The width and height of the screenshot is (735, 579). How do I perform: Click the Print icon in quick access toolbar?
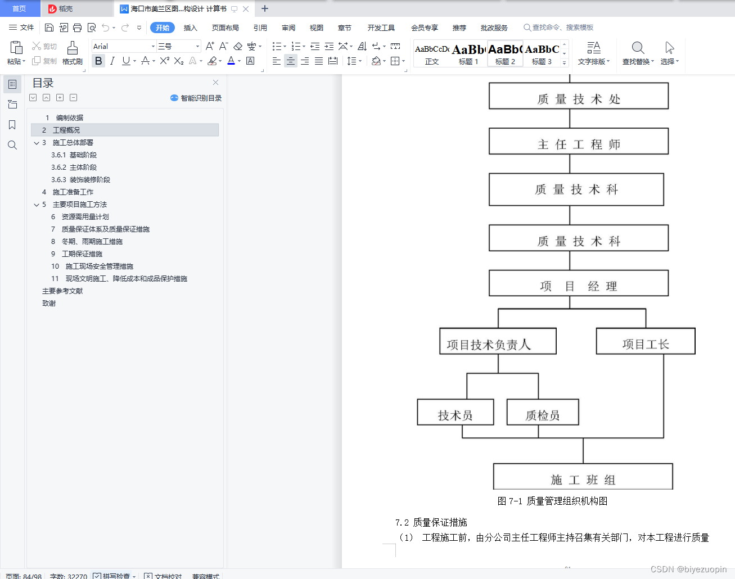pyautogui.click(x=78, y=28)
